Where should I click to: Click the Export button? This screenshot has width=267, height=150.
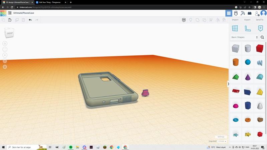[247, 20]
